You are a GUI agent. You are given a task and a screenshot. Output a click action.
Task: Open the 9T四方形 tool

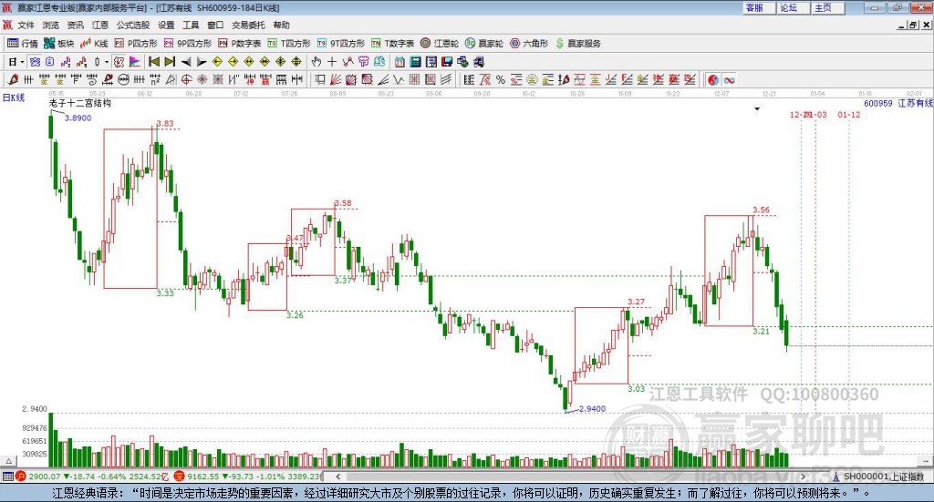click(341, 44)
